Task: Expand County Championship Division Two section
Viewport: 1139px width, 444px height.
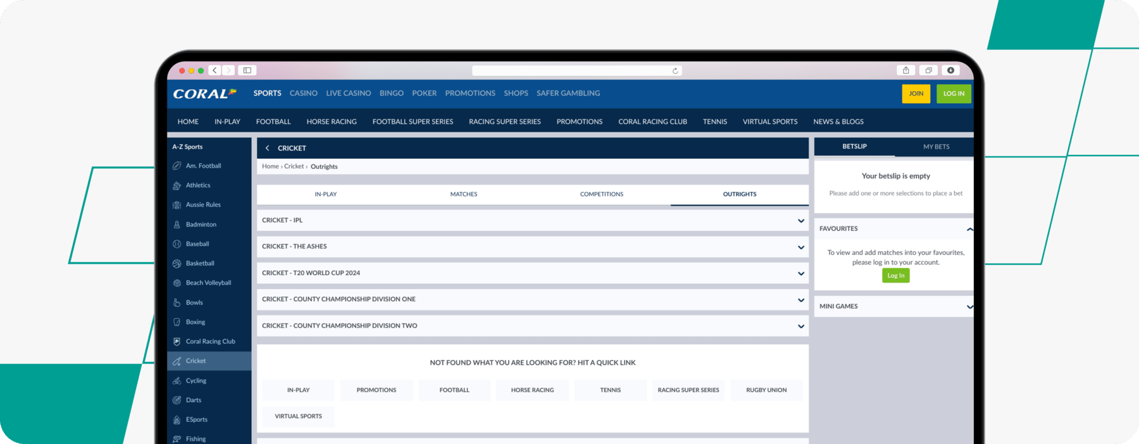Action: (x=532, y=326)
